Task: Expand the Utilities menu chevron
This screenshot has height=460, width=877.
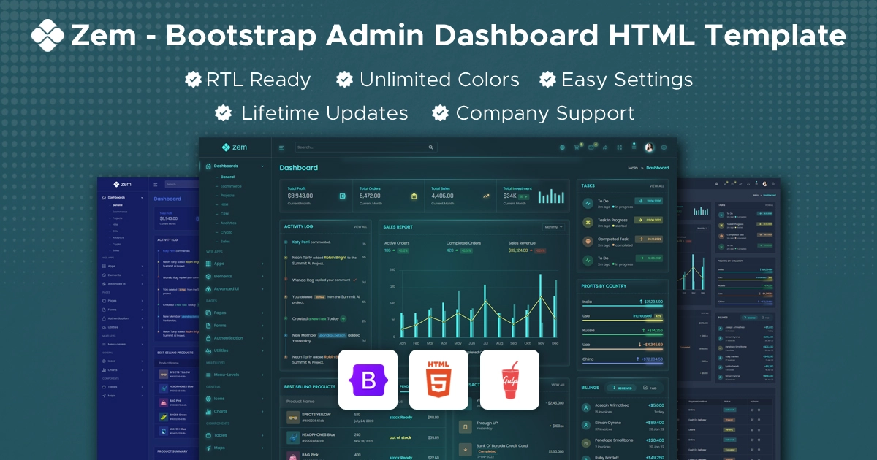Action: 262,350
